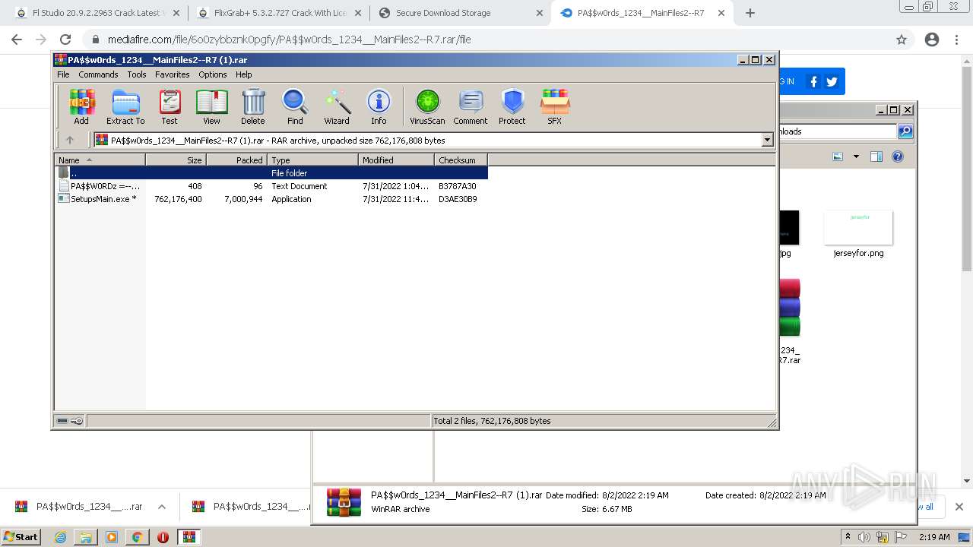The width and height of the screenshot is (973, 547).
Task: Open the Help menu
Action: point(244,74)
